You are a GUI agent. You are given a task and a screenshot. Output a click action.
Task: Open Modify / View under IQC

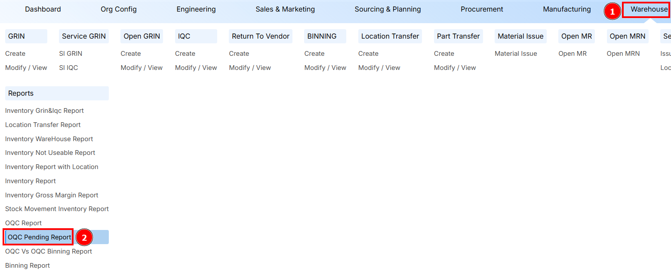click(196, 67)
